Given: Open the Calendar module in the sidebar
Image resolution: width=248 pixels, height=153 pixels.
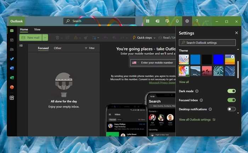Looking at the screenshot, I should pyautogui.click(x=12, y=40).
